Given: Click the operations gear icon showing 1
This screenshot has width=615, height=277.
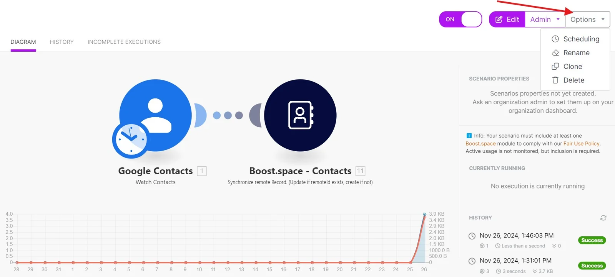Looking at the screenshot, I should [x=482, y=246].
